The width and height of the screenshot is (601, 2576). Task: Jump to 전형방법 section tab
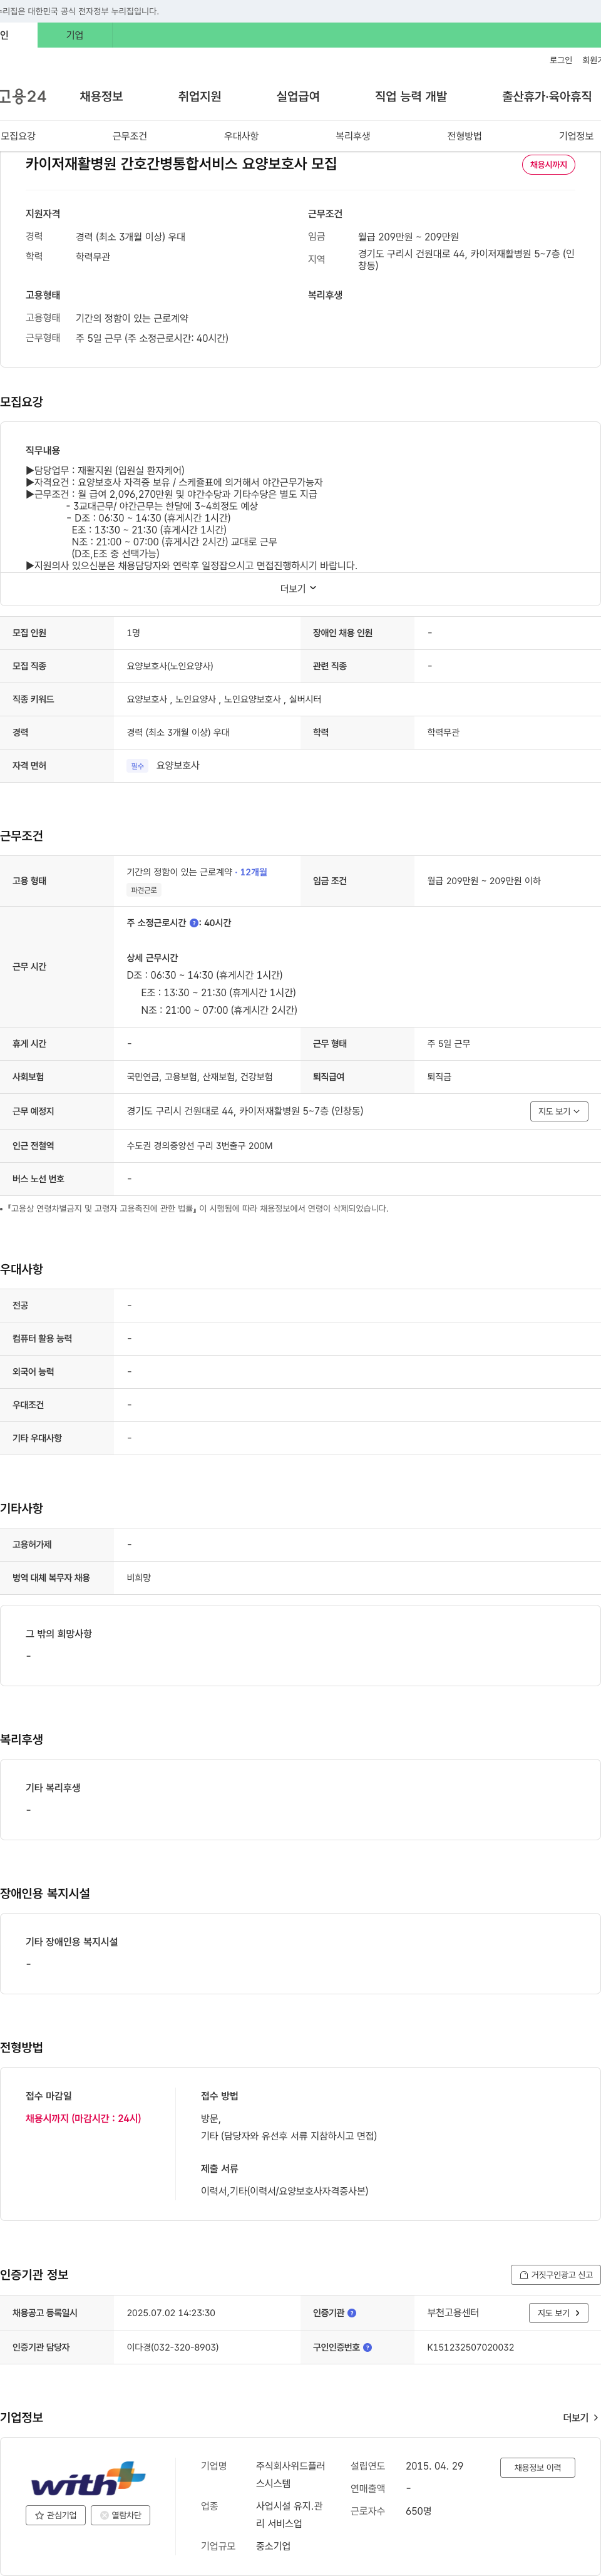coord(464,136)
